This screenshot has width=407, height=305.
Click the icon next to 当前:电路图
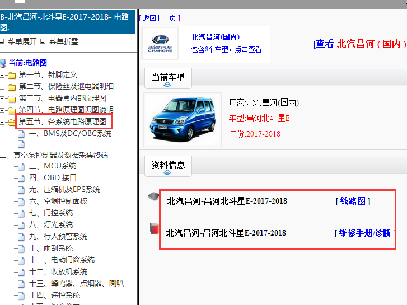click(x=3, y=63)
